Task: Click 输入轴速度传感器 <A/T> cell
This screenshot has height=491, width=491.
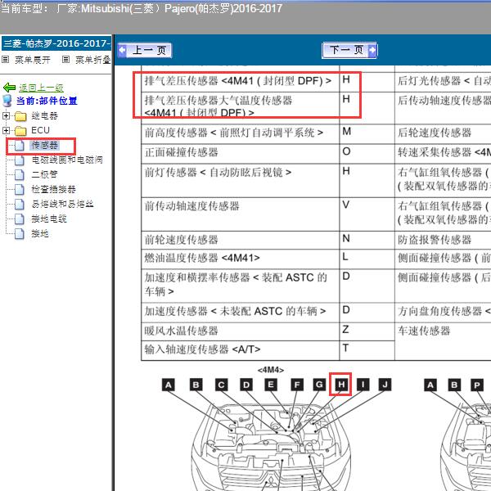Action: coord(241,350)
